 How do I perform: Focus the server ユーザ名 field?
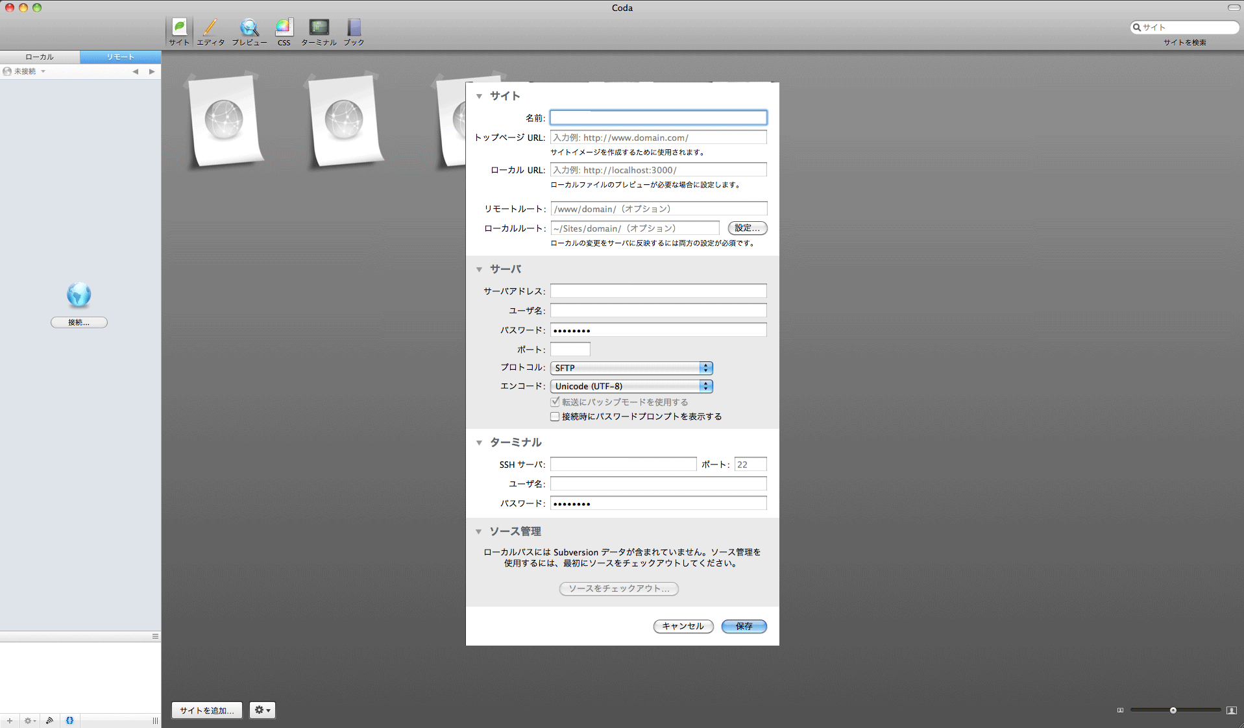[x=659, y=310]
